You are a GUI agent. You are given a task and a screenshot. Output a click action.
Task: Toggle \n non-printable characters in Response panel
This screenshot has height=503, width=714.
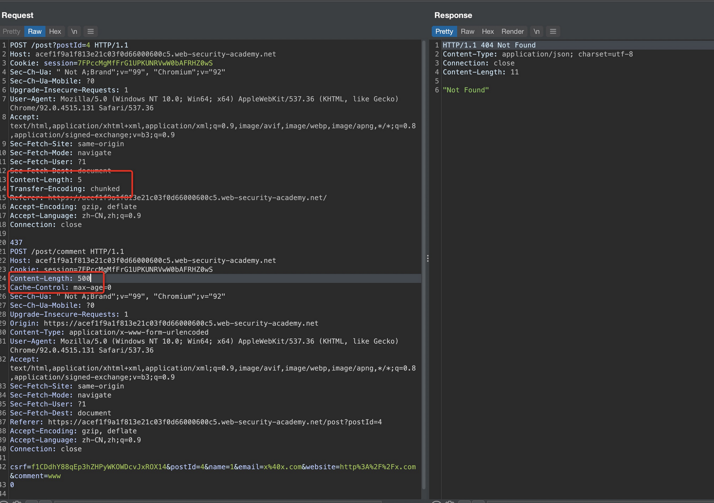coord(537,32)
